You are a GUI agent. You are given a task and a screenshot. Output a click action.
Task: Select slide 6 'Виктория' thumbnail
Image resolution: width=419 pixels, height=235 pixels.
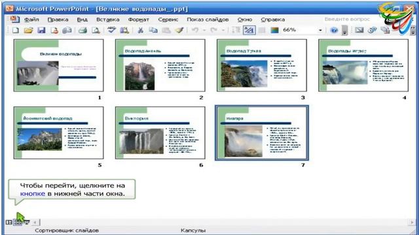tap(160, 133)
